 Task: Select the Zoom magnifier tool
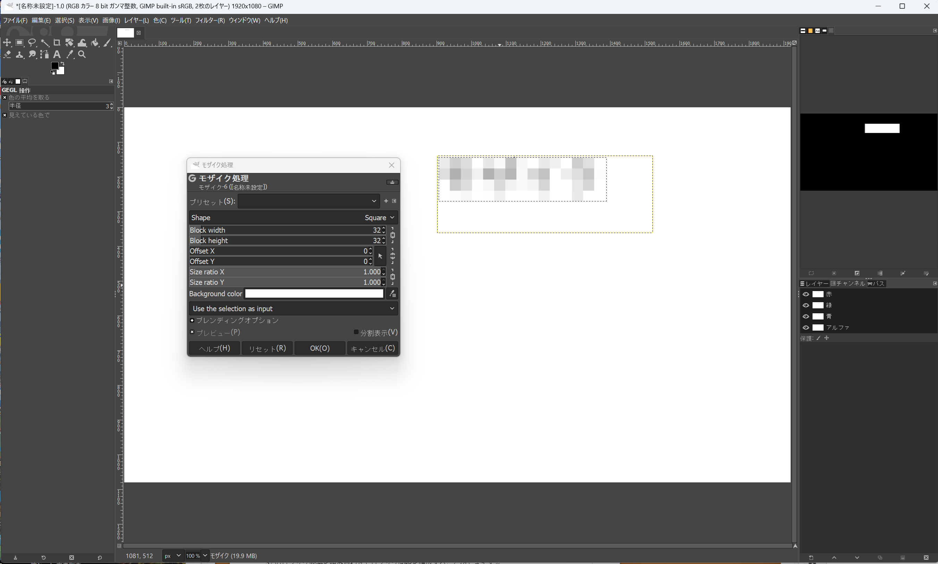pos(82,55)
